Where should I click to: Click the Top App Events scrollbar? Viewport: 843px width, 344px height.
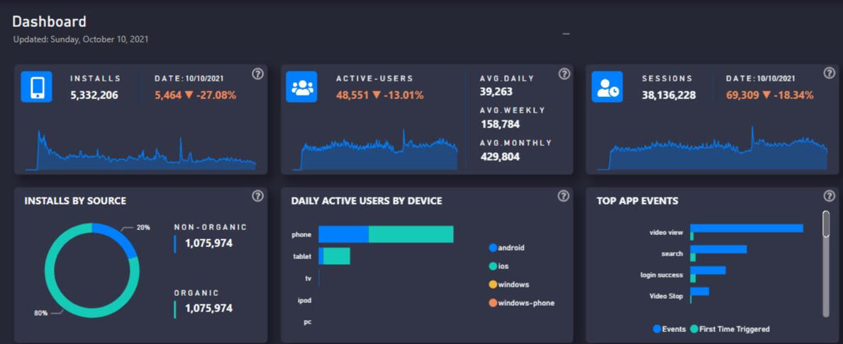click(x=826, y=224)
